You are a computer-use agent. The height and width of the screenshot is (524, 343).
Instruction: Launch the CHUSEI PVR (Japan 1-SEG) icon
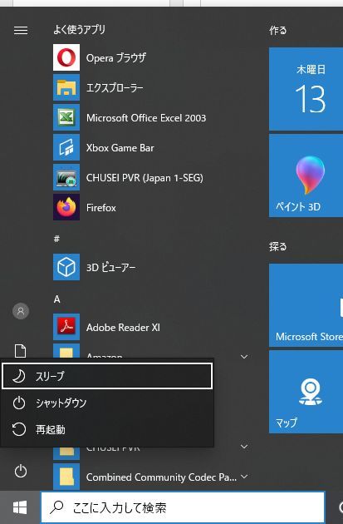(66, 177)
